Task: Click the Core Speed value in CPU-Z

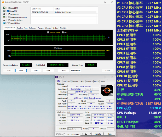Action: click(75, 115)
